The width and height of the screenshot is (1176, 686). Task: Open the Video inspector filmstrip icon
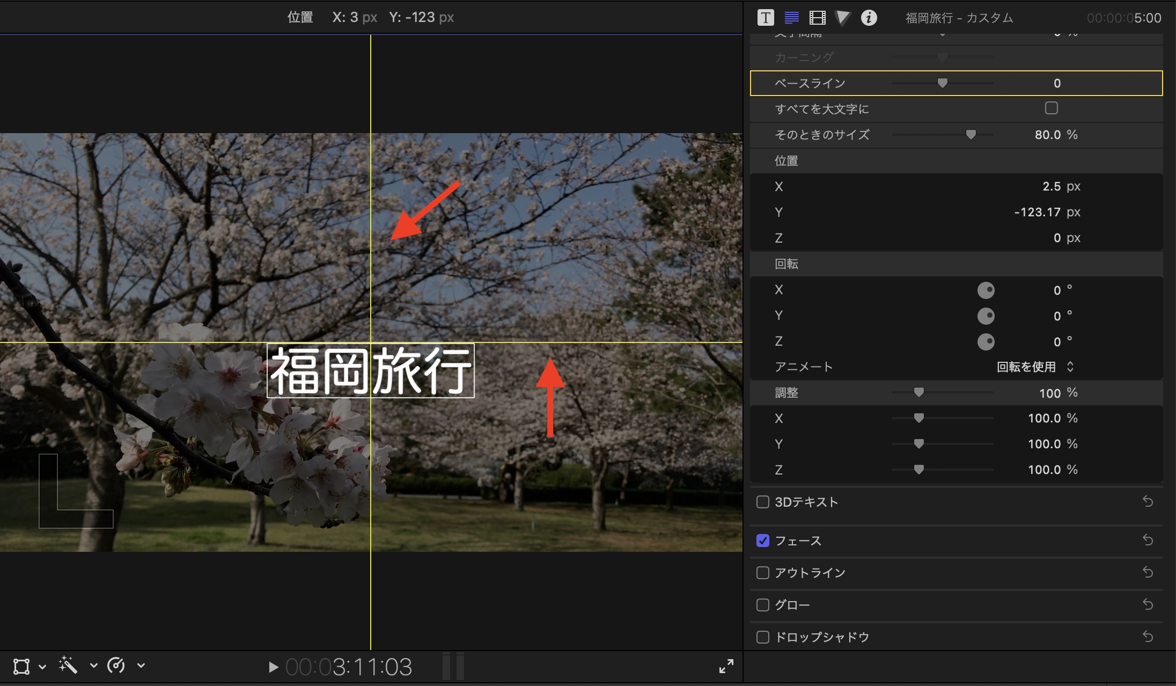tap(817, 18)
